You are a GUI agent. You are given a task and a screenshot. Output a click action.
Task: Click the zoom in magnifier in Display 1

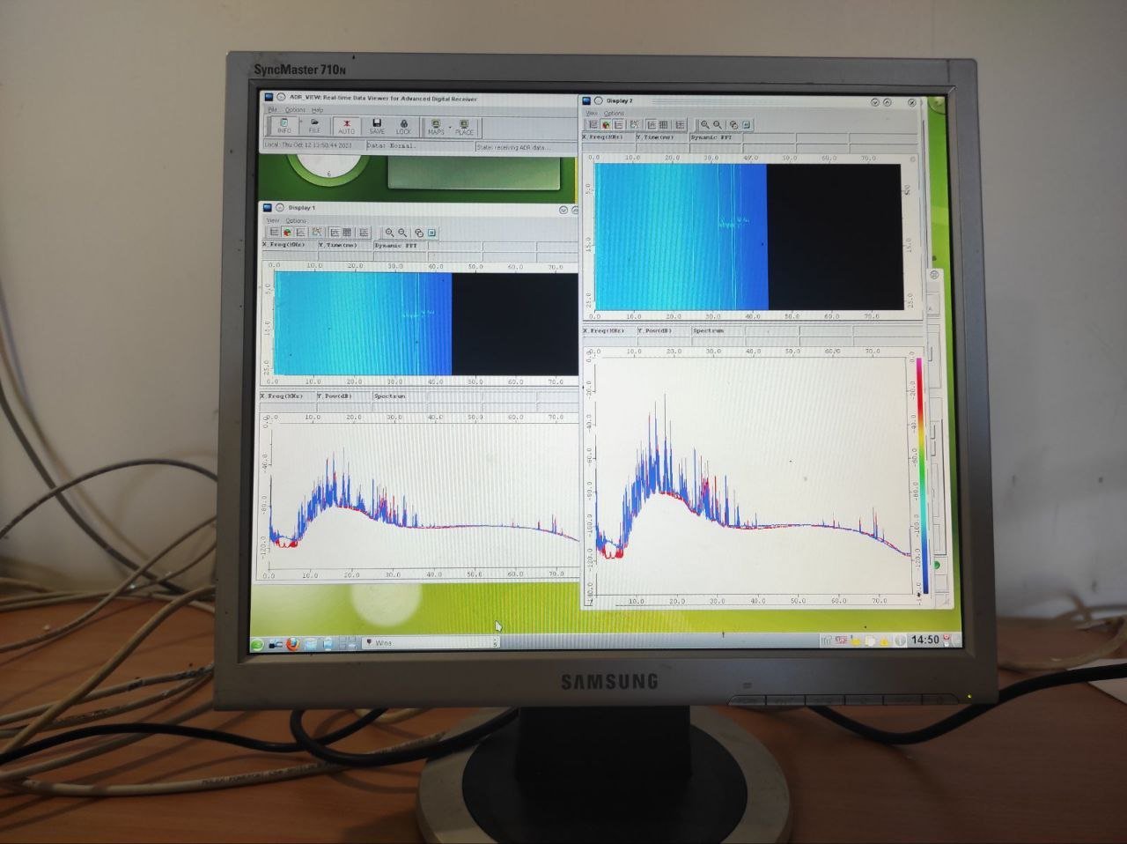tap(389, 233)
